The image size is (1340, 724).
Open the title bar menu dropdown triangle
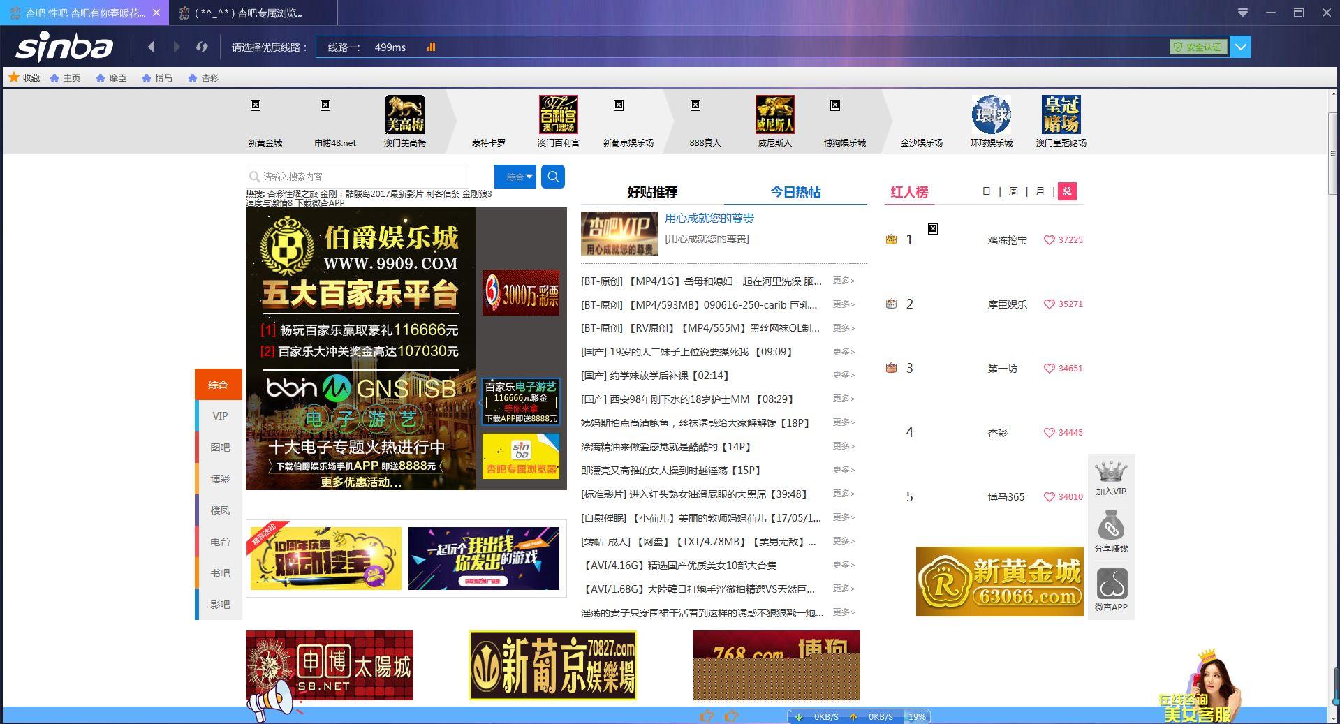(x=1243, y=13)
